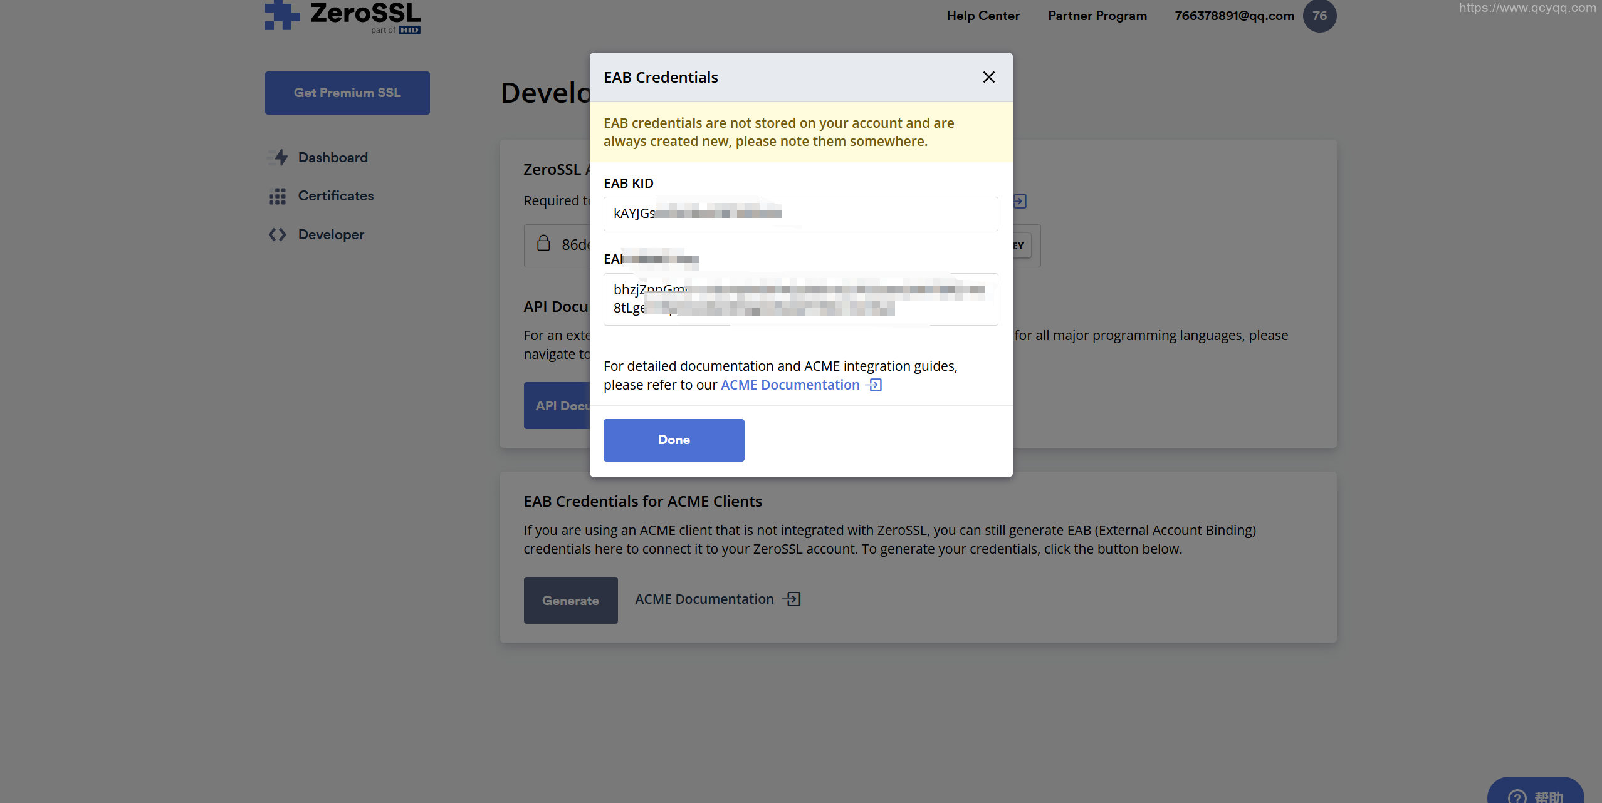Image resolution: width=1602 pixels, height=803 pixels.
Task: Go to Certificates in sidebar
Action: [335, 195]
